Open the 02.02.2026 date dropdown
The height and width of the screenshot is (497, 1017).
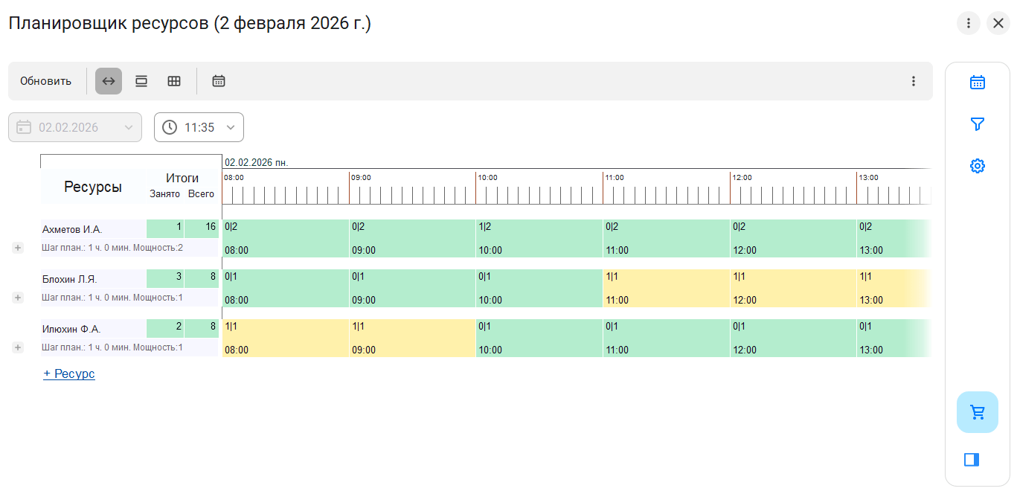pyautogui.click(x=75, y=127)
